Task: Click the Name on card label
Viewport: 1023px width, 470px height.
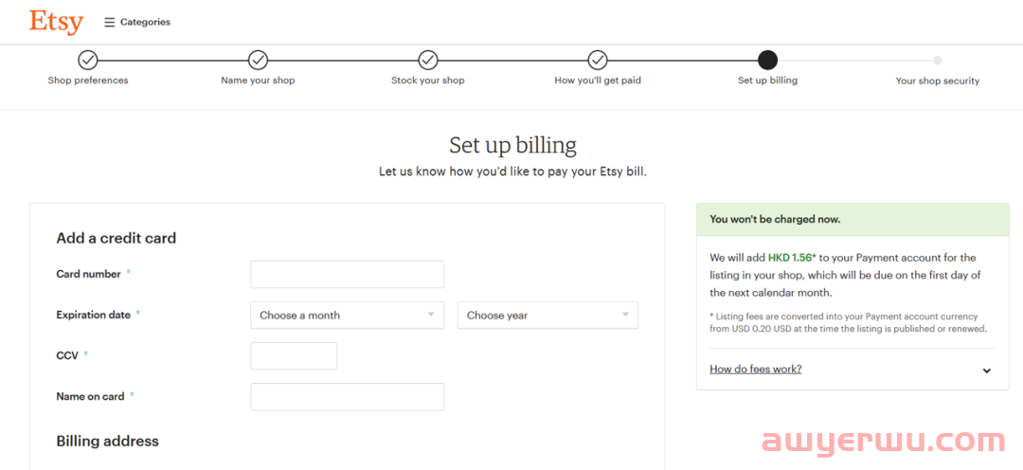Action: pos(90,396)
